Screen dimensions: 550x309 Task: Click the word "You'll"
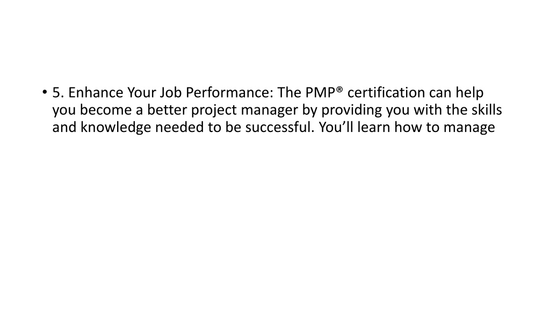tap(336, 127)
